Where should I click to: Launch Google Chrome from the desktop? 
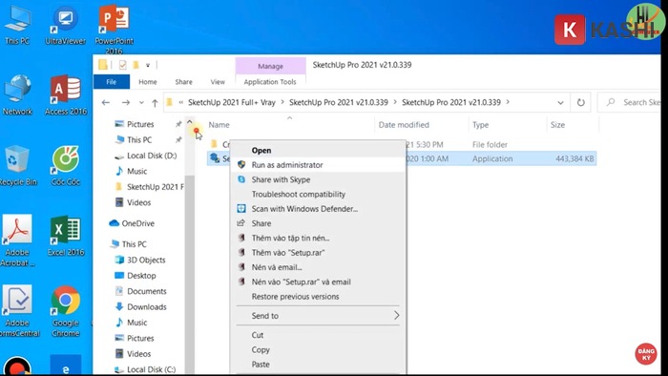click(65, 311)
